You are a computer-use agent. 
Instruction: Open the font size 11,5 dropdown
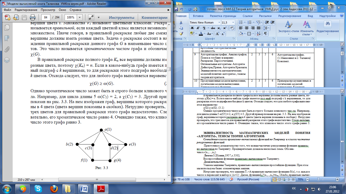point(233,22)
